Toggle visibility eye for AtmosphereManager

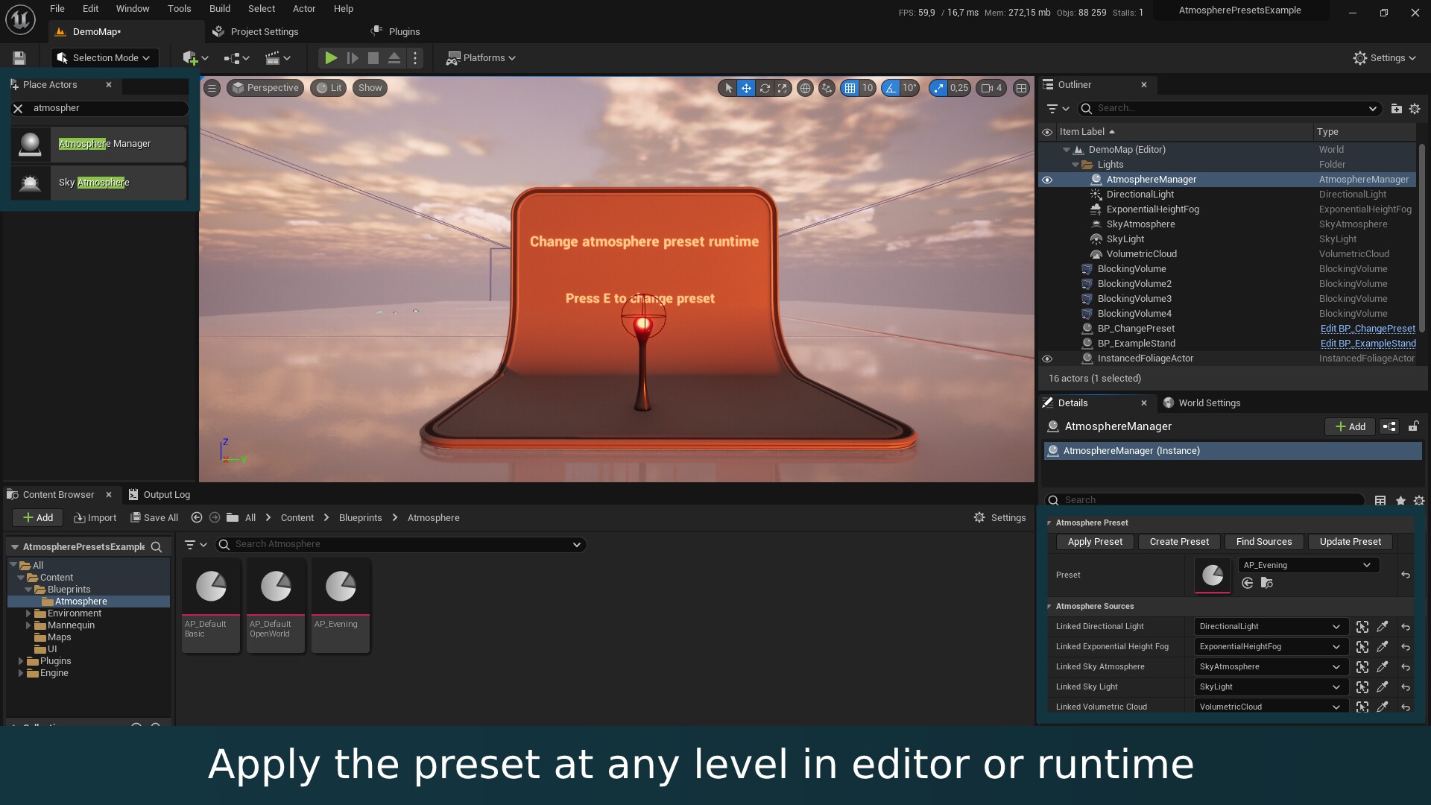(x=1047, y=180)
